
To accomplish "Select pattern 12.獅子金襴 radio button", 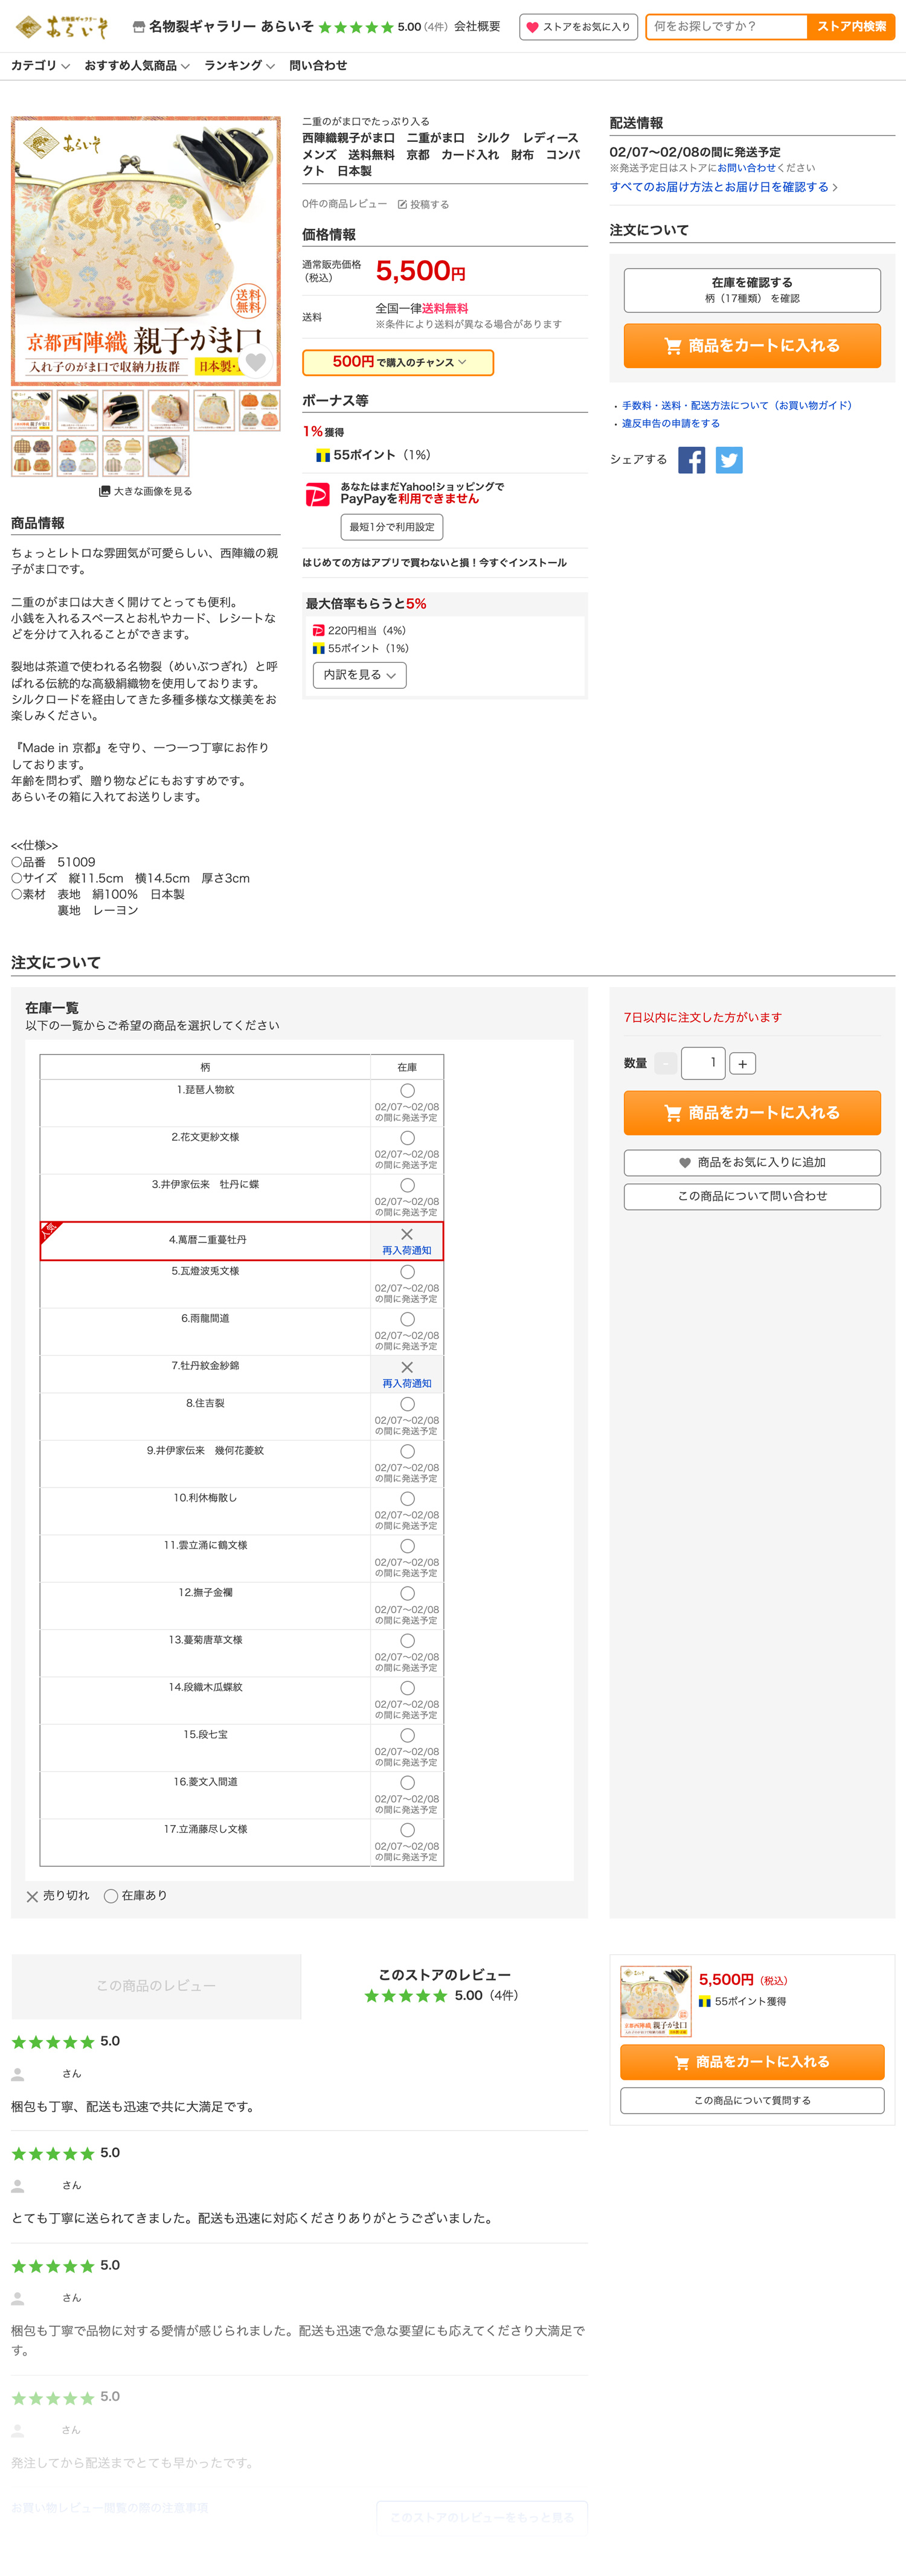I will (x=407, y=1594).
